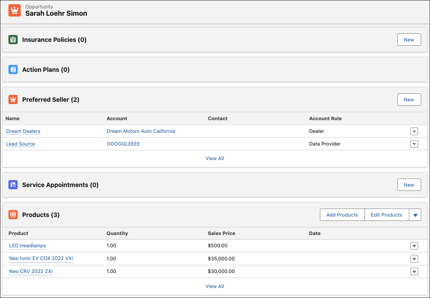The width and height of the screenshot is (430, 298).
Task: Open Neo Ionic EV CD4 2022 VXi link
Action: coord(41,258)
